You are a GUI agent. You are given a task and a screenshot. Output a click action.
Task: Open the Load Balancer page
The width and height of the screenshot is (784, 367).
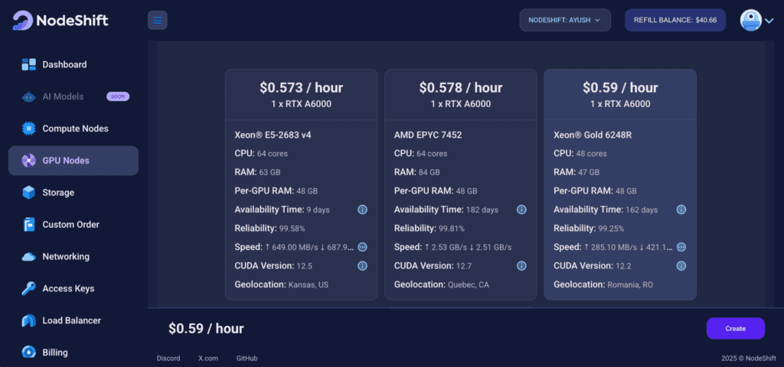[x=73, y=320]
